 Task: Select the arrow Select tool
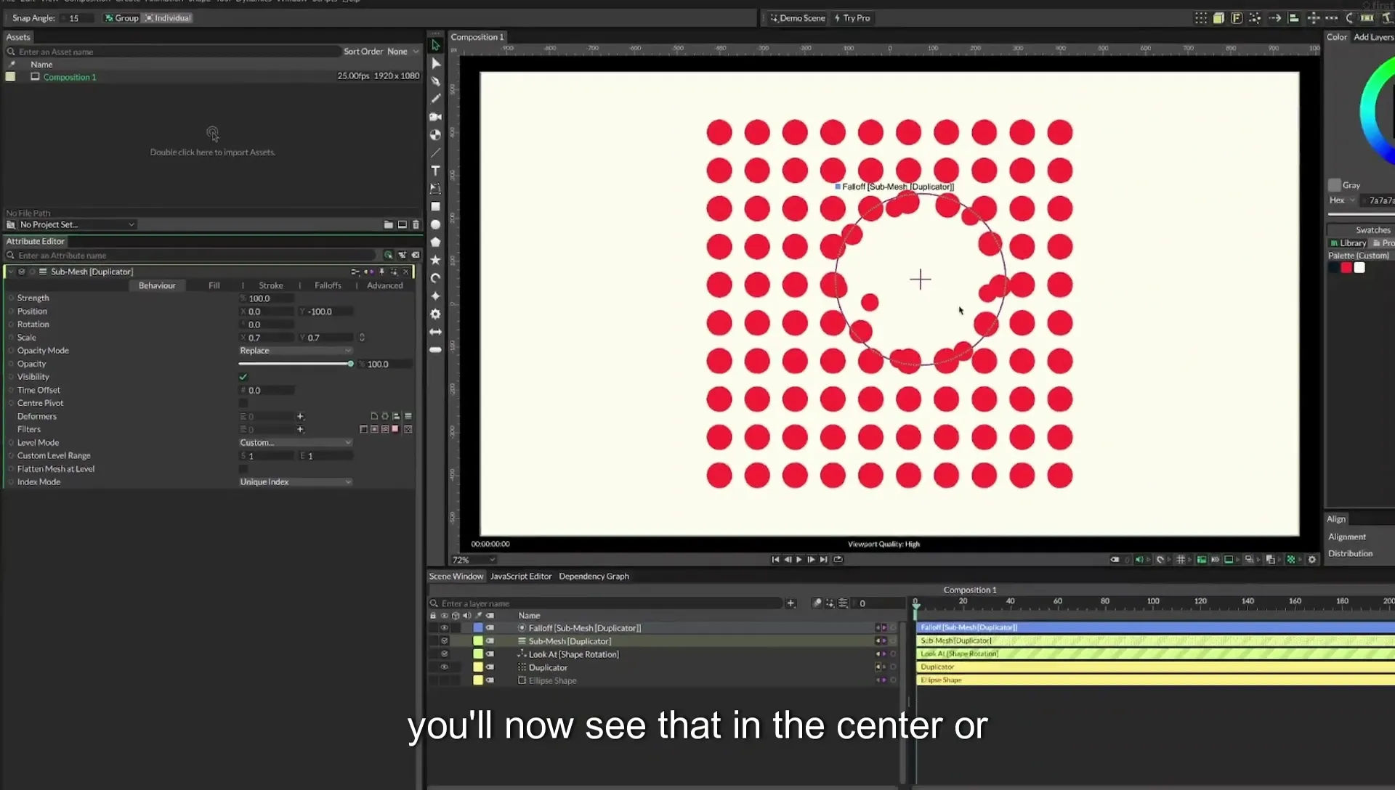point(436,45)
